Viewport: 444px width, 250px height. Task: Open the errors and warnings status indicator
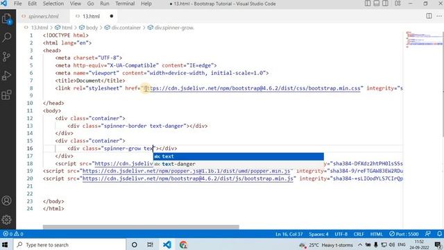13,234
